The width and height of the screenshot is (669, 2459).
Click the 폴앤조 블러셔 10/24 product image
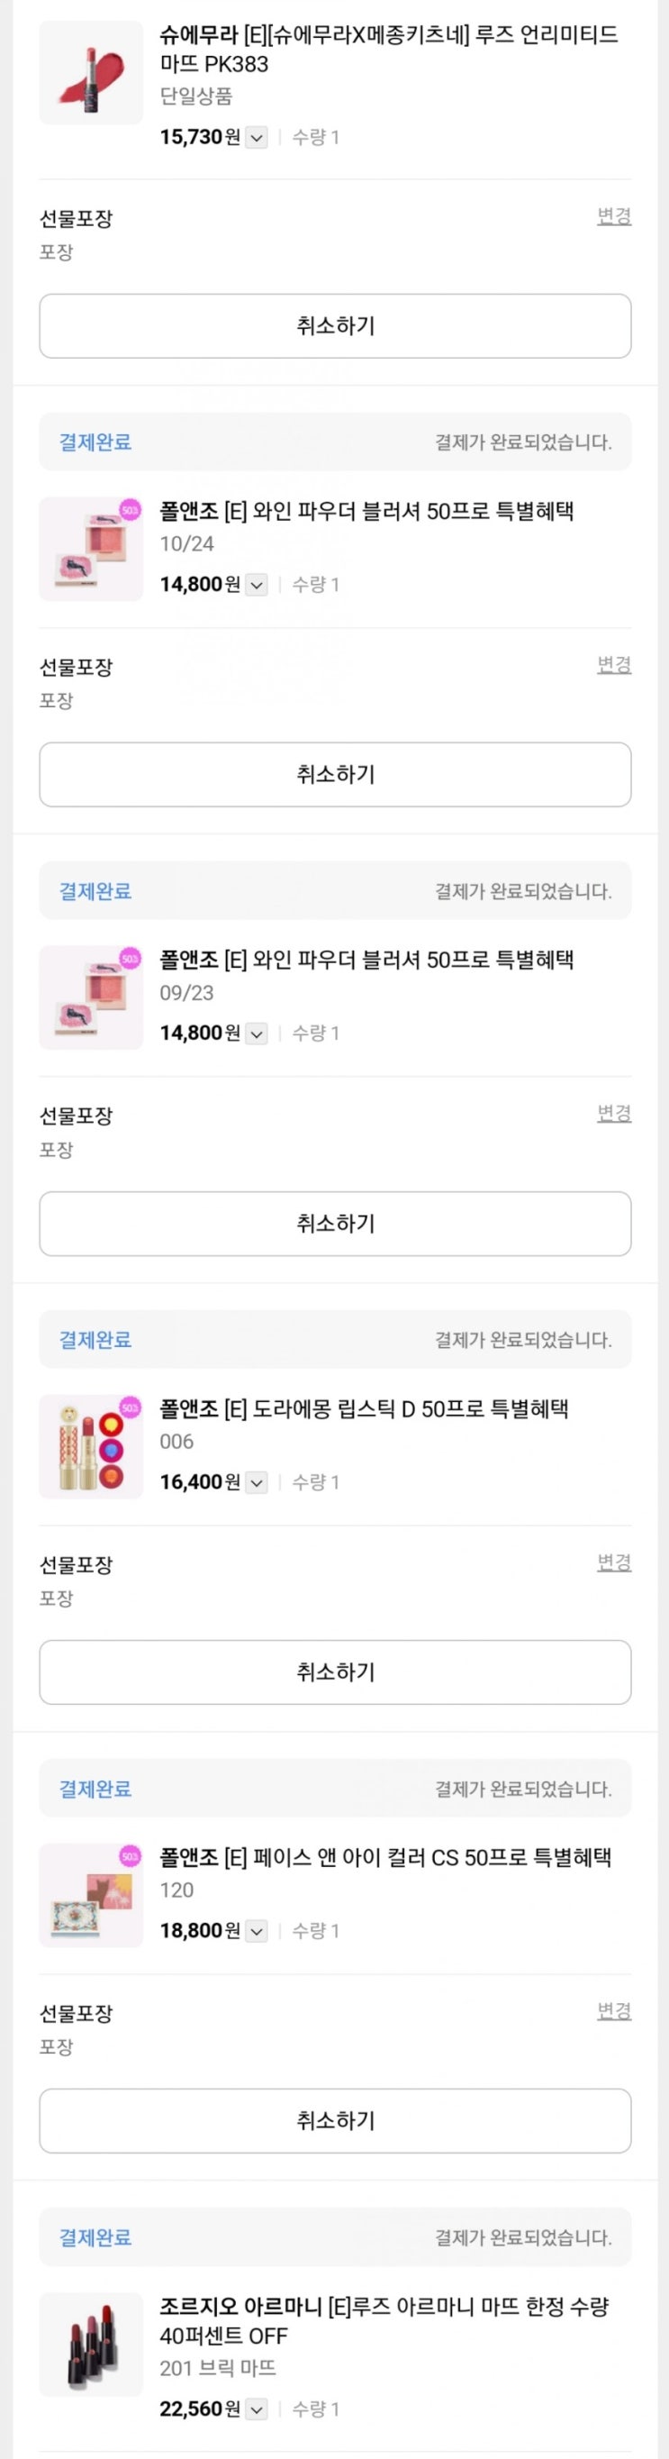pos(91,549)
